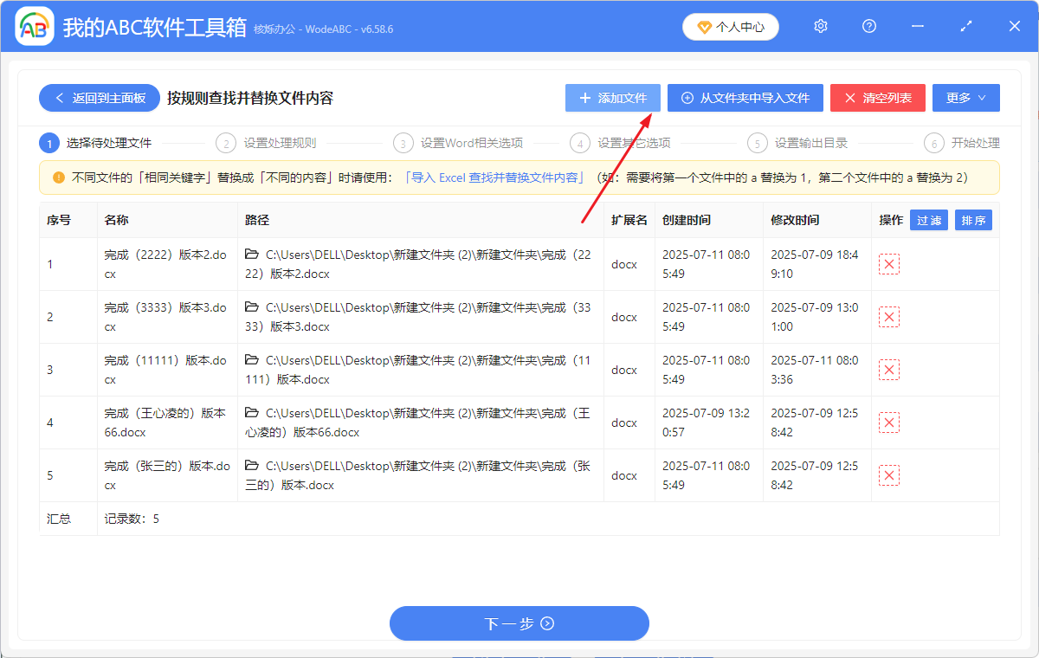The image size is (1039, 658).
Task: Click the folder icon beside 版本3.docx path
Action: [x=252, y=306]
